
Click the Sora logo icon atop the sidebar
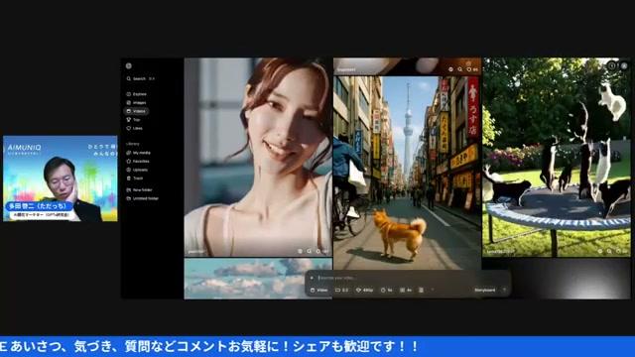129,66
